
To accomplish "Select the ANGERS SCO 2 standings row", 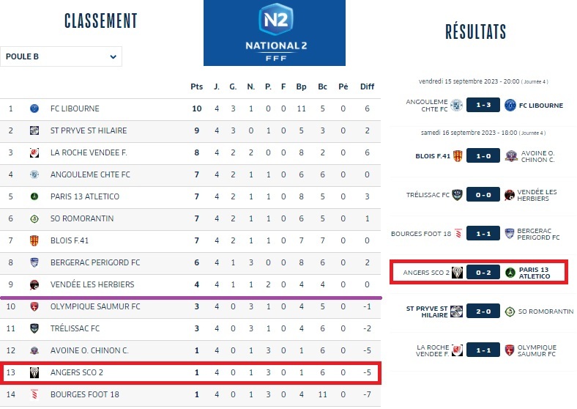I will coord(190,372).
